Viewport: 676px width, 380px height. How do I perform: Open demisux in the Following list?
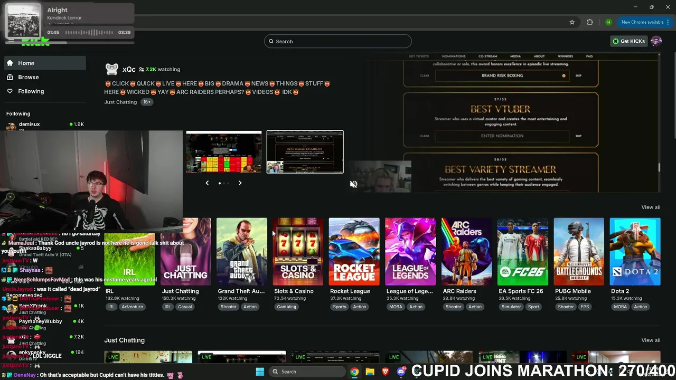[x=45, y=126]
